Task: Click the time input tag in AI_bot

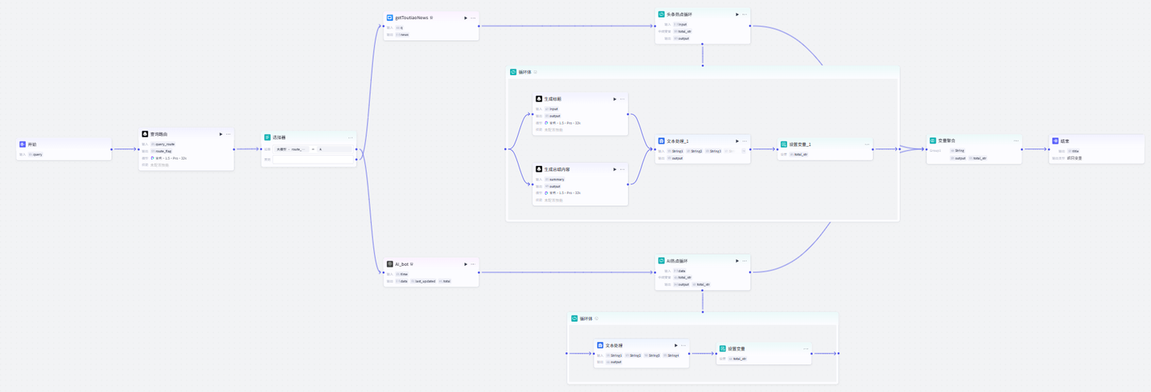Action: click(x=402, y=275)
